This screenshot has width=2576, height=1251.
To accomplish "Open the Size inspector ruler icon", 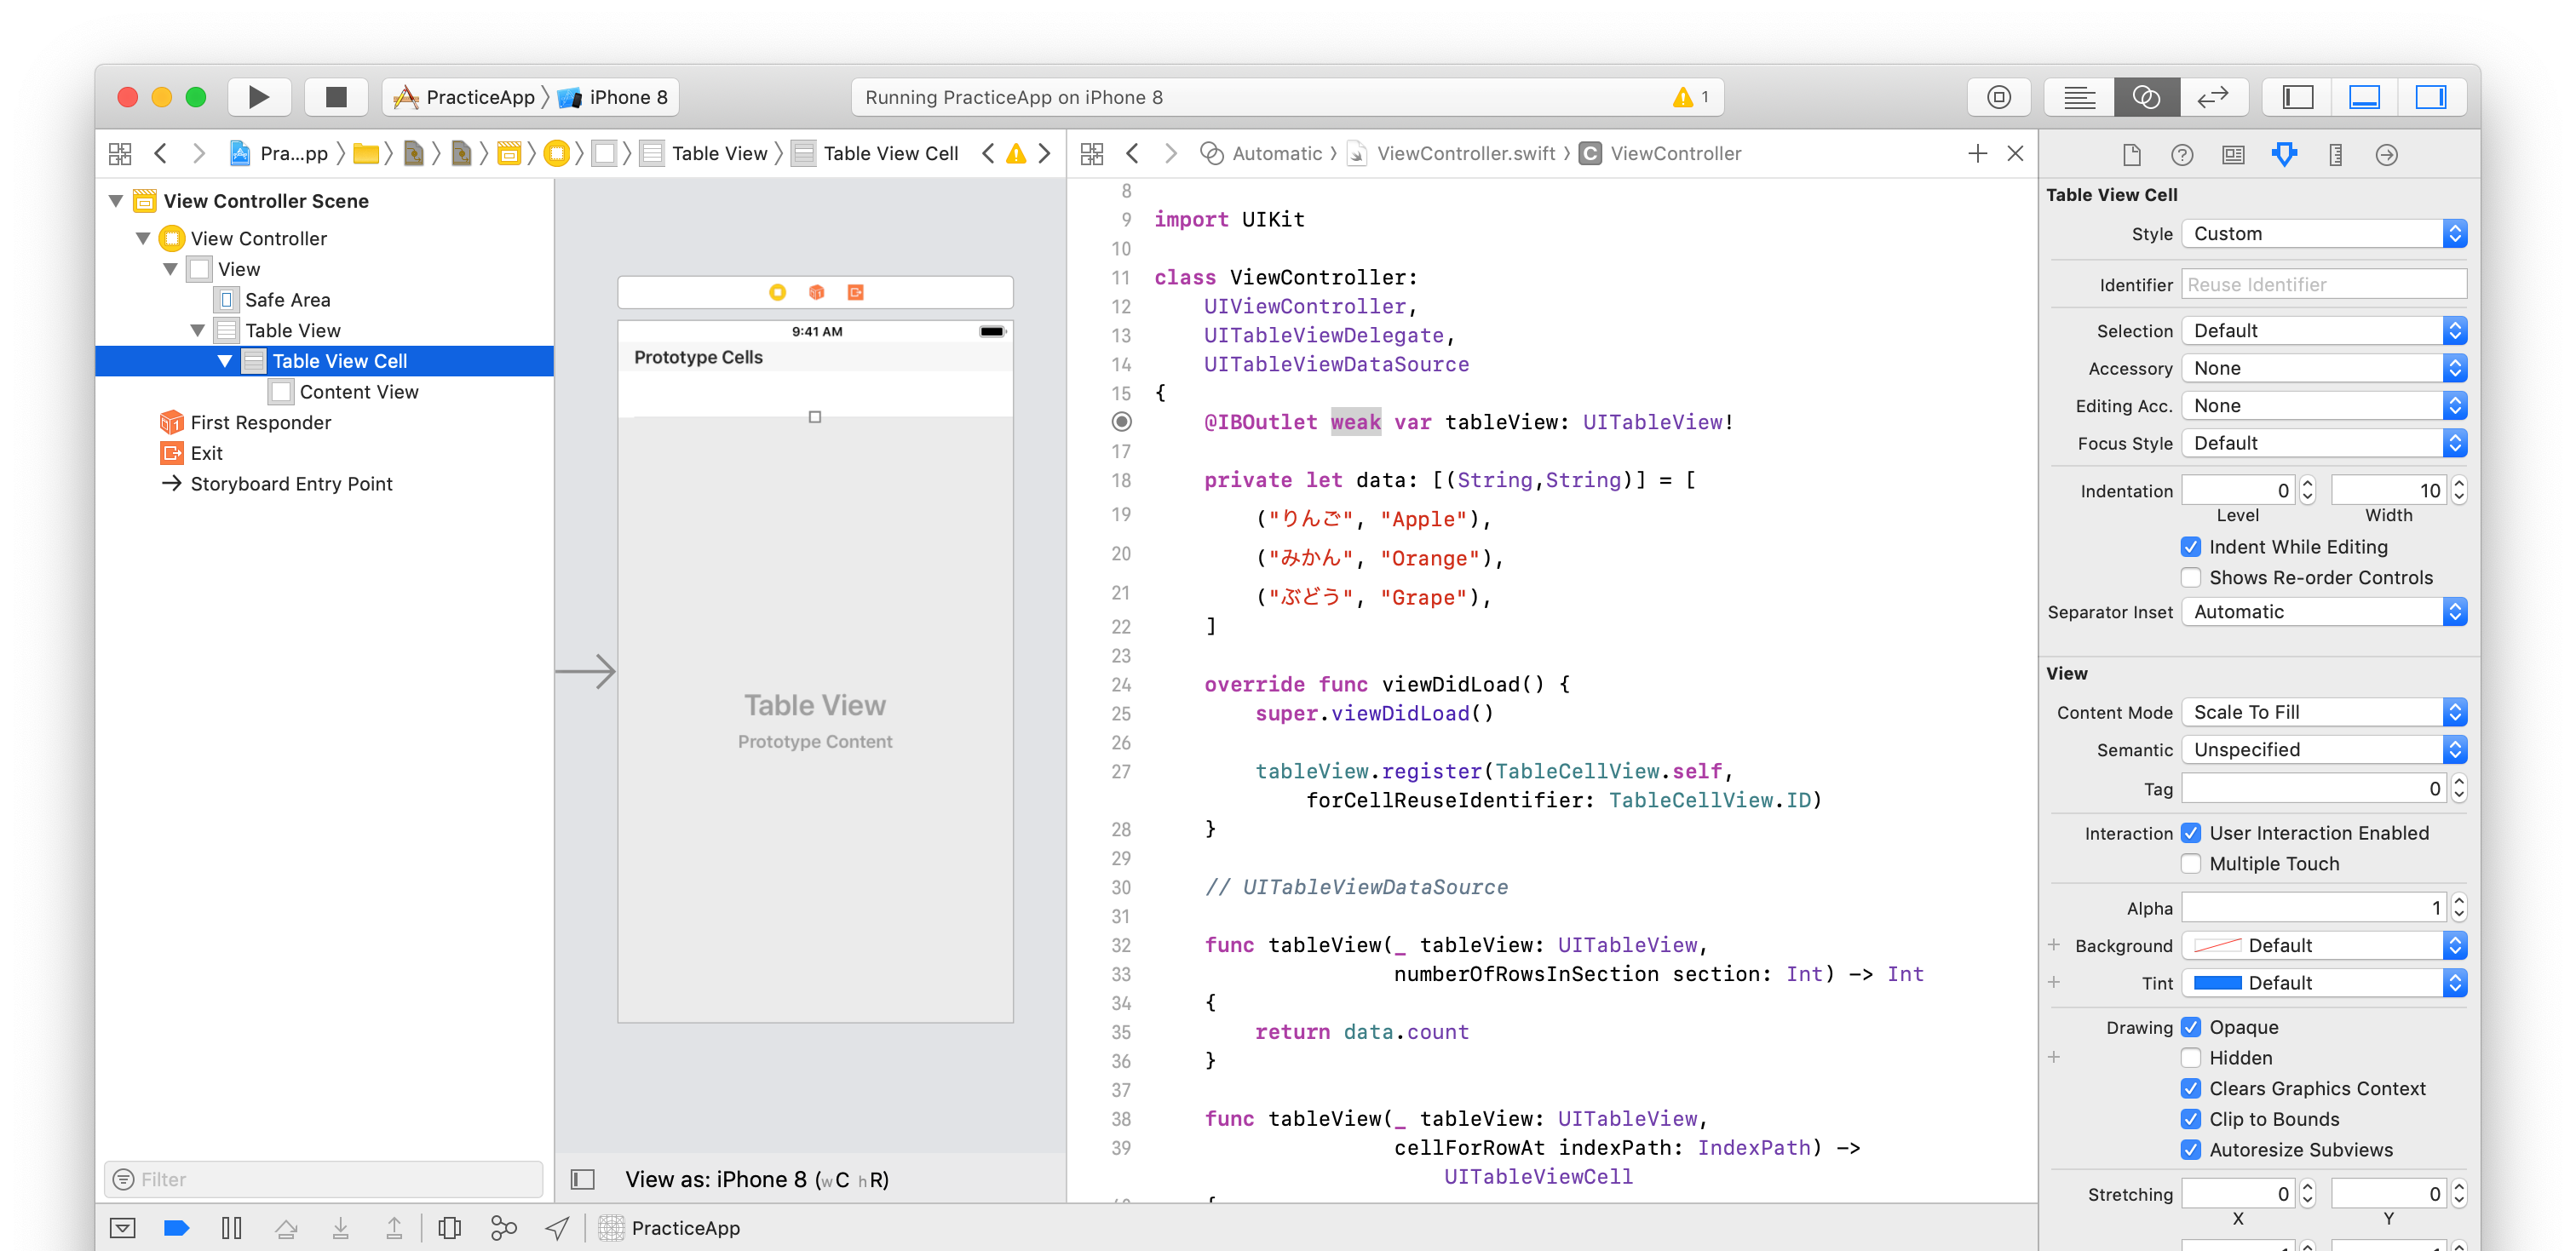I will click(x=2335, y=155).
